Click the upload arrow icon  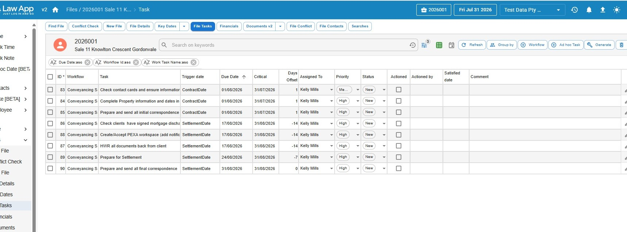click(x=603, y=10)
